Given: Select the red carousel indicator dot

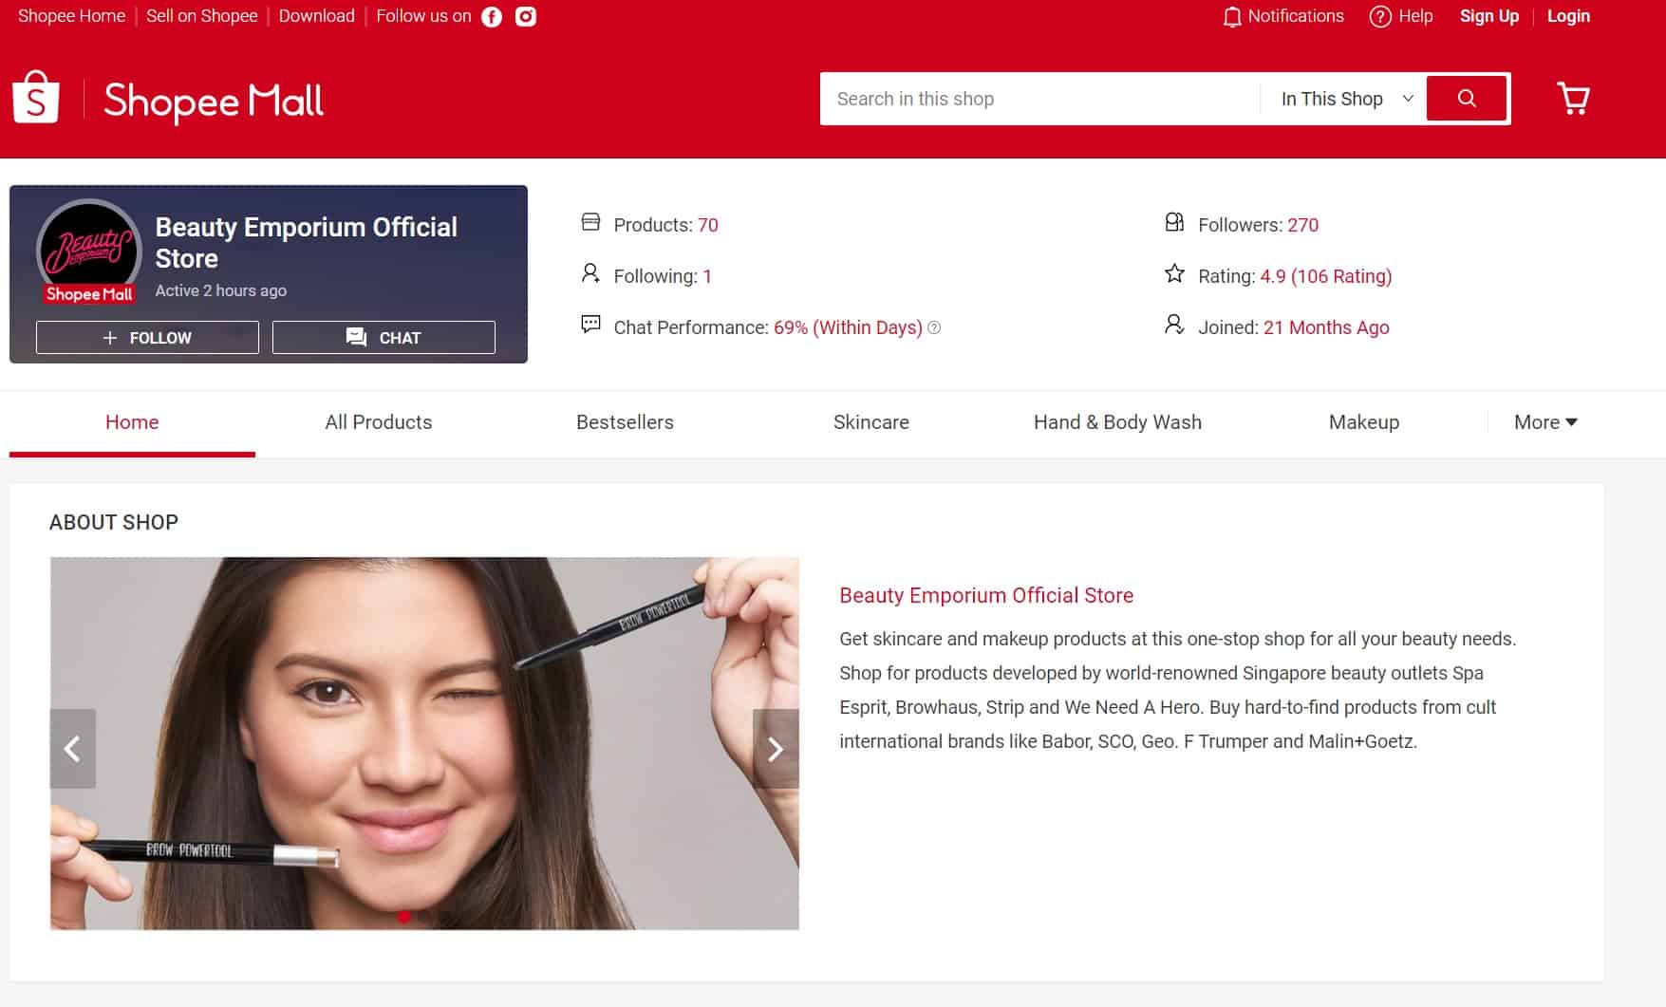Looking at the screenshot, I should point(404,917).
